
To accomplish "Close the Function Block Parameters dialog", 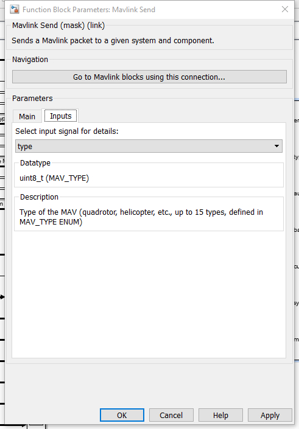I will pyautogui.click(x=285, y=9).
